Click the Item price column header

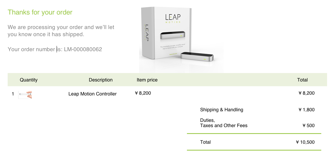147,80
